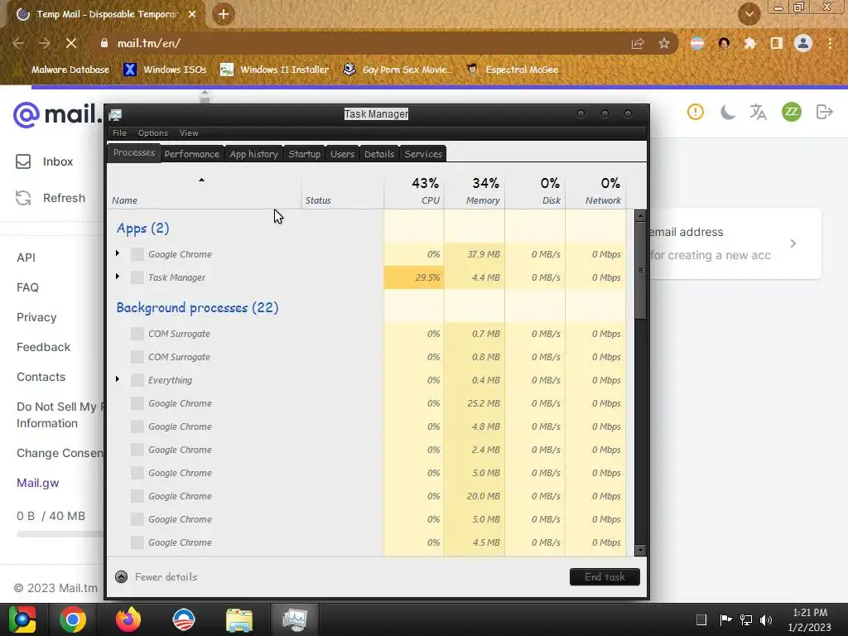Open Chrome from the taskbar
Image resolution: width=848 pixels, height=636 pixels.
point(73,619)
